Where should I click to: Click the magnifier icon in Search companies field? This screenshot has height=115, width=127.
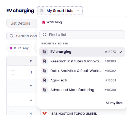[12, 36]
